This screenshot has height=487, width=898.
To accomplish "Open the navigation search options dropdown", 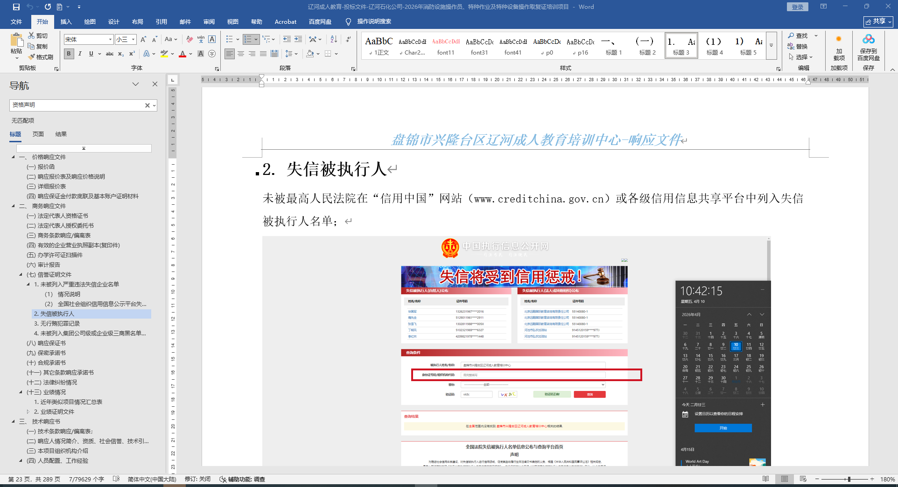I will tap(154, 105).
